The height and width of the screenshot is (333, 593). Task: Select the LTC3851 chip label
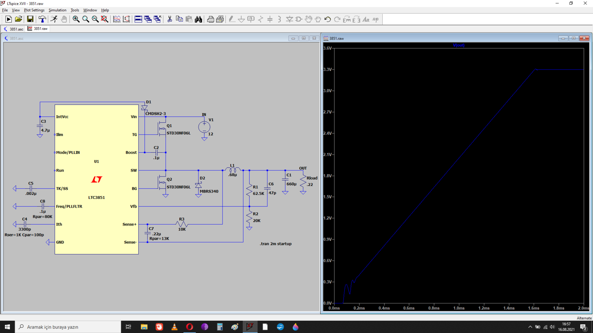(96, 197)
